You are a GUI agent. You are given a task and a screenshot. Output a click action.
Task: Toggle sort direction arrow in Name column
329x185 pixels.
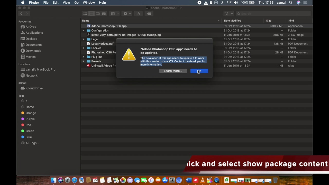point(219,21)
